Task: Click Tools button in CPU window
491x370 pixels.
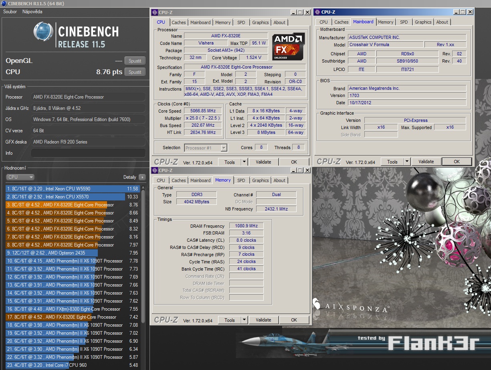Action: point(230,162)
